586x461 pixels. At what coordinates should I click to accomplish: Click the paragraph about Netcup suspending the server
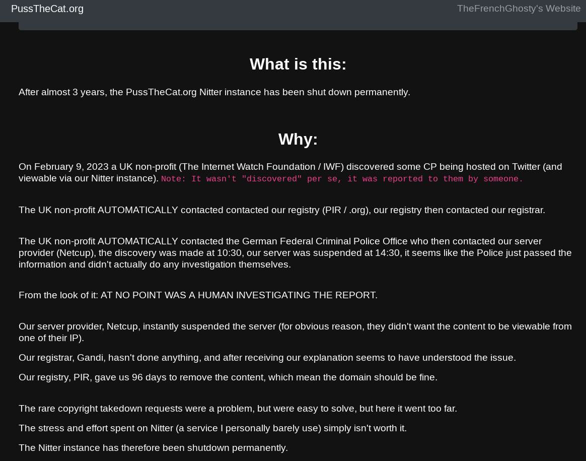[295, 332]
